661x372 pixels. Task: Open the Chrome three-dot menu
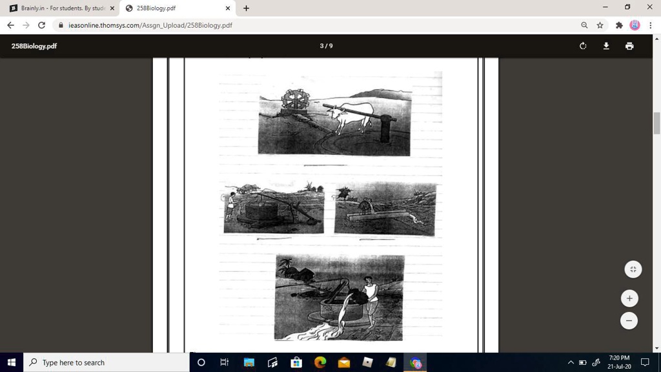pyautogui.click(x=652, y=25)
